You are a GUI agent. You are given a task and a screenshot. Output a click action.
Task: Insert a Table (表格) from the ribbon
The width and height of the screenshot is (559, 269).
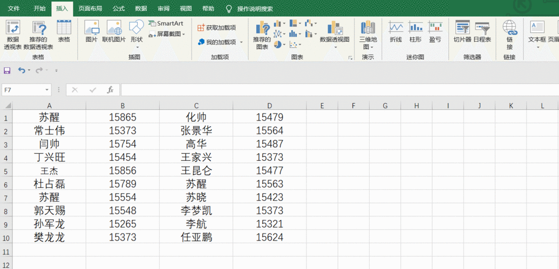tap(64, 31)
